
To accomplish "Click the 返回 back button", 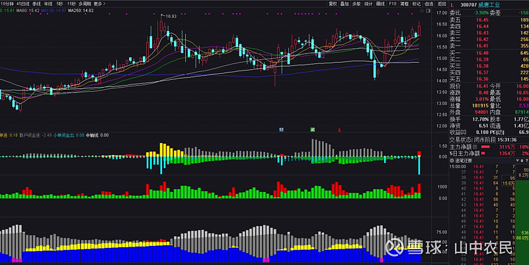I will coord(441,4).
